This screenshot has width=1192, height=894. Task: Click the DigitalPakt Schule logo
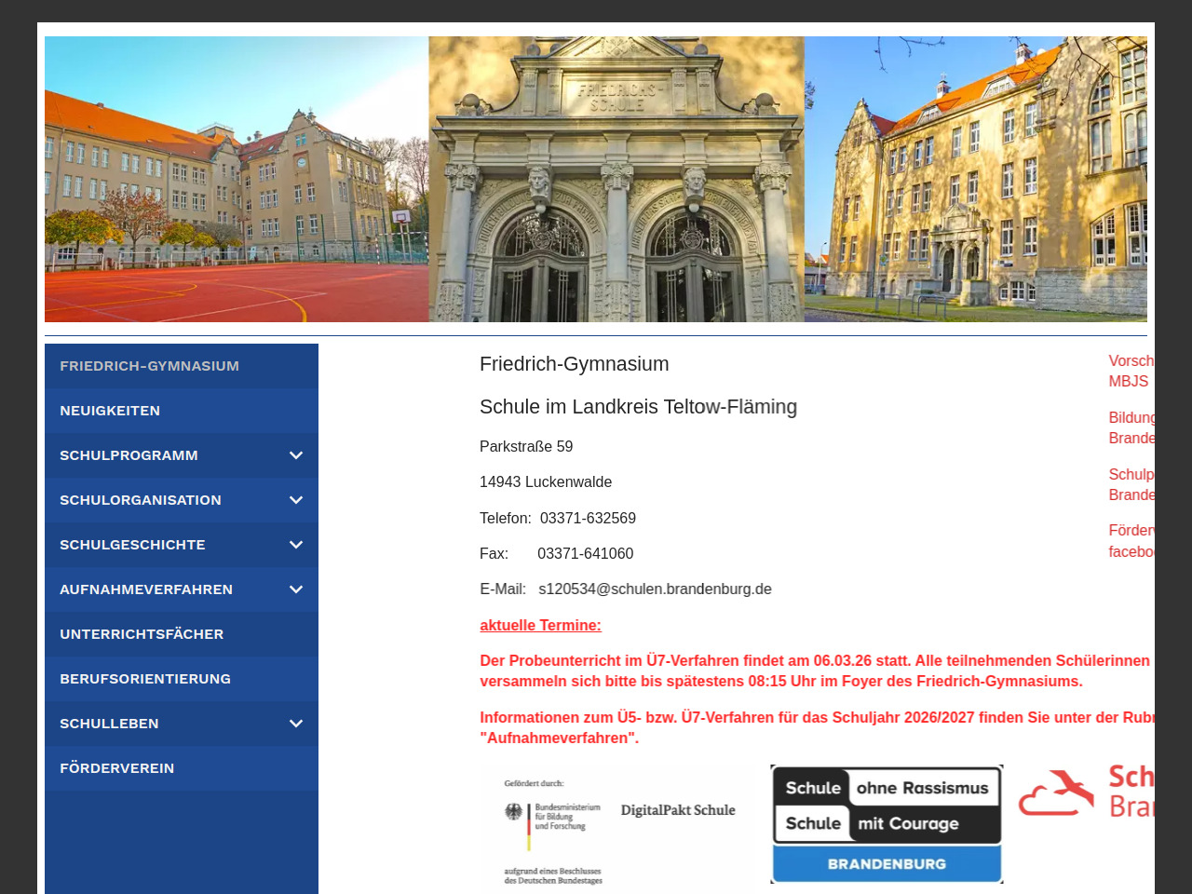click(x=677, y=810)
